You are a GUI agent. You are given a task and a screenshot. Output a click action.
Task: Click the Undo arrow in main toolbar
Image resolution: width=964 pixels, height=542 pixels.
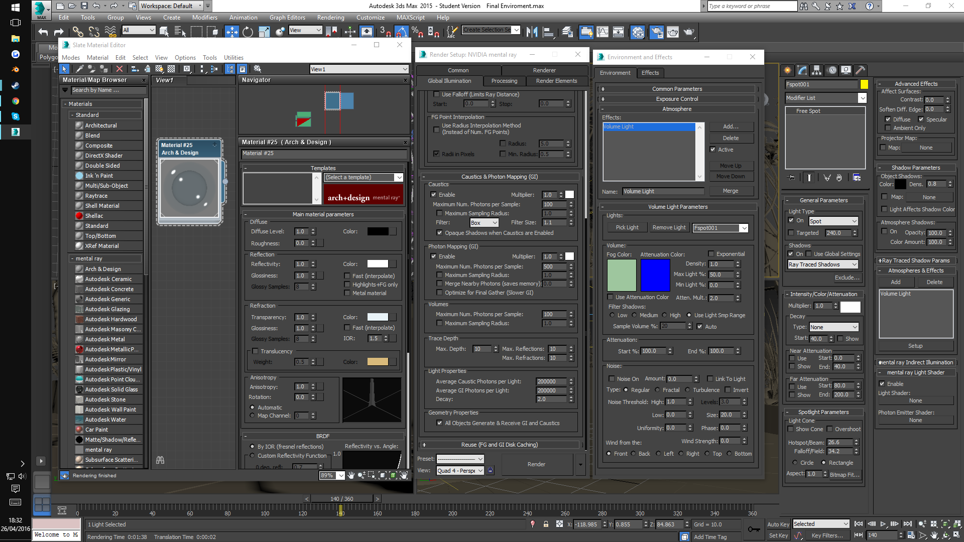point(43,32)
